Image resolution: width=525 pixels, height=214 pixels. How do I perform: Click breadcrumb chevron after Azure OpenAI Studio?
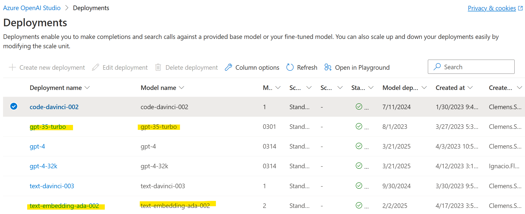point(67,8)
